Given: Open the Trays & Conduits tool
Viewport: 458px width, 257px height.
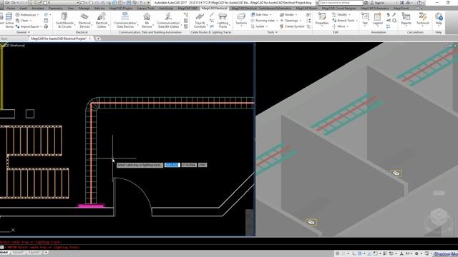Looking at the screenshot, I should tap(200, 20).
